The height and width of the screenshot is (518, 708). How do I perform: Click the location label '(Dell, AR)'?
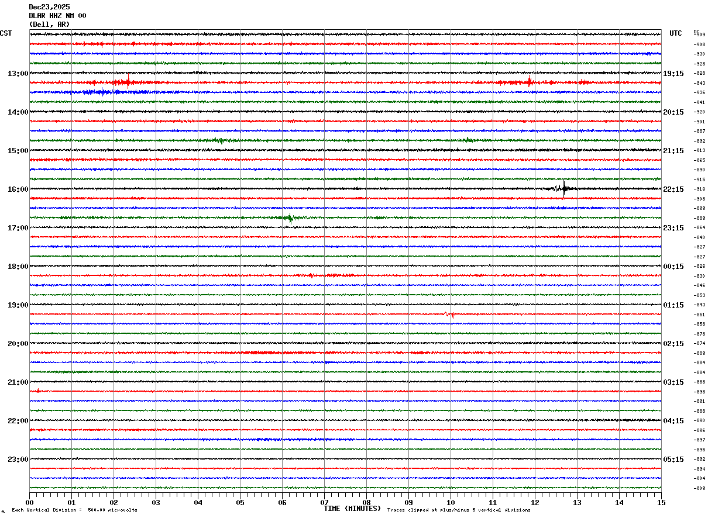pos(49,25)
